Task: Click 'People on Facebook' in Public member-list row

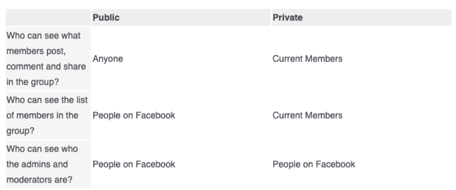Action: coord(133,116)
